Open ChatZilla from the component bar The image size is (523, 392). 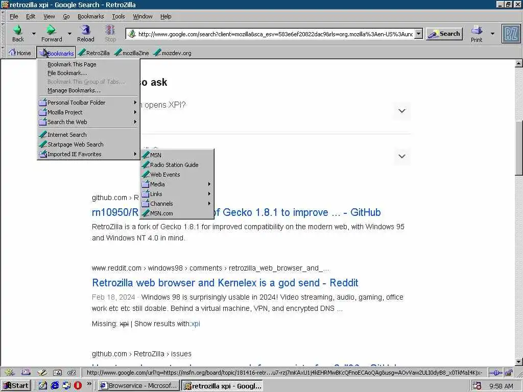(x=72, y=373)
